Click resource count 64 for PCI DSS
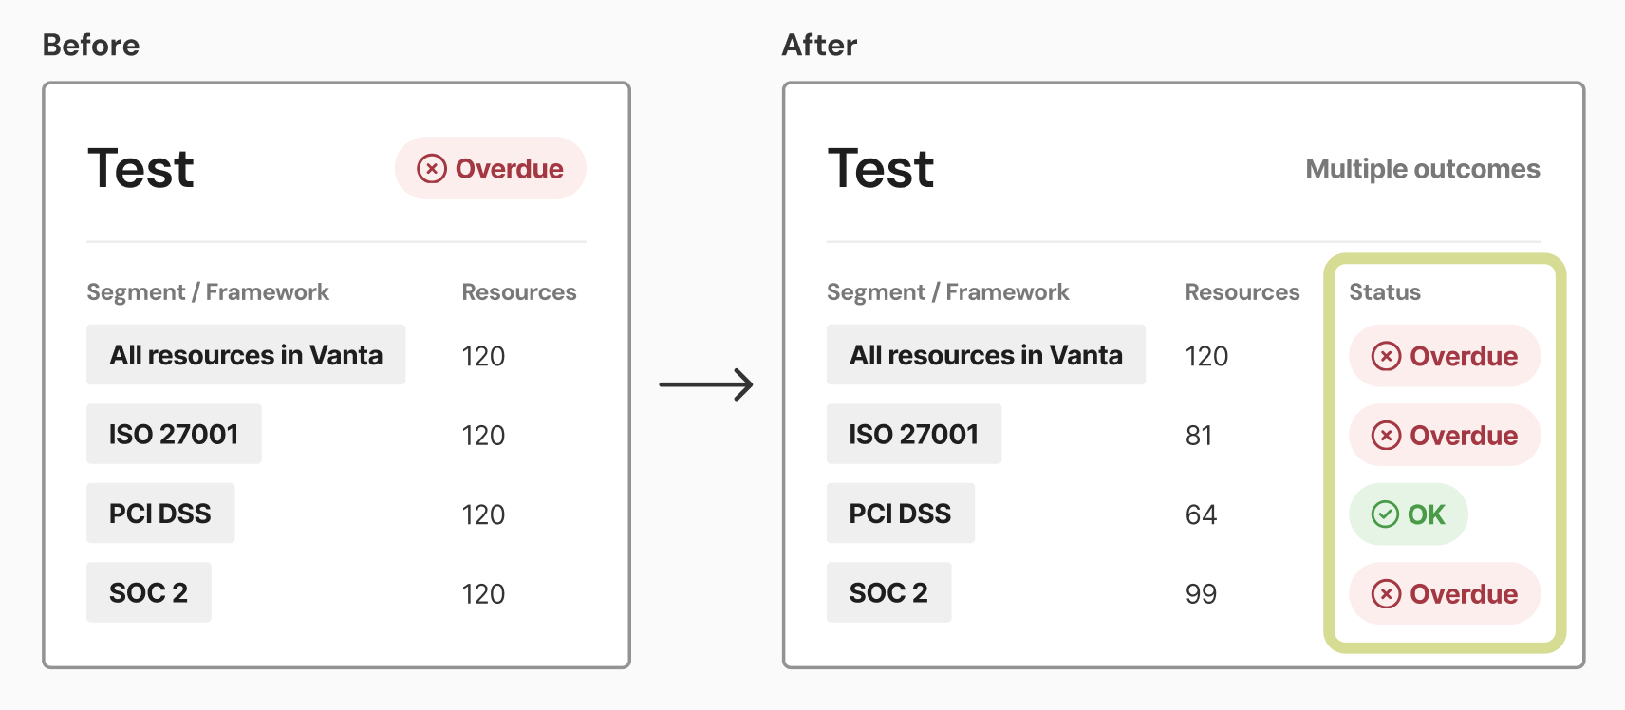The width and height of the screenshot is (1625, 710). click(1201, 514)
